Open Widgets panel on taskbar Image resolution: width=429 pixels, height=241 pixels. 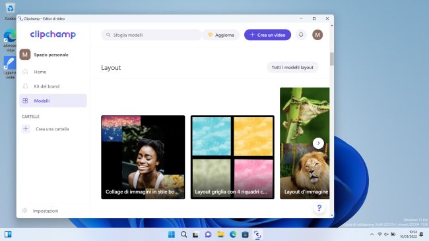[x=8, y=234]
